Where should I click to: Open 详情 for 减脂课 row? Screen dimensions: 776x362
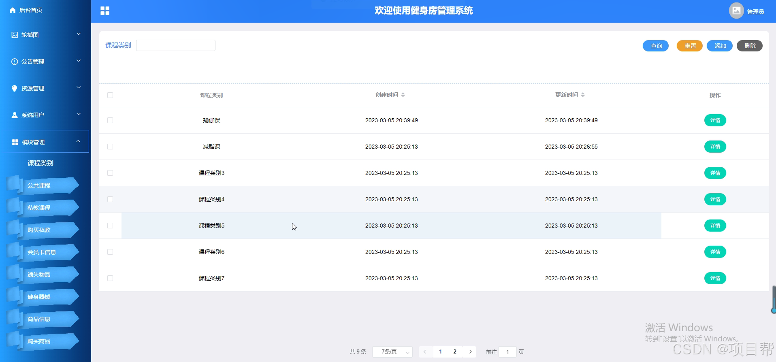[715, 147]
